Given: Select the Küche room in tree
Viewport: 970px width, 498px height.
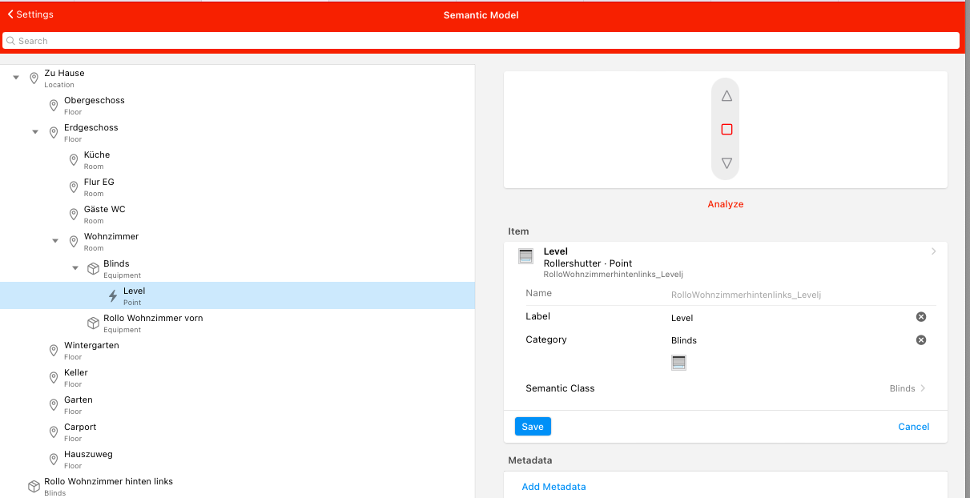Looking at the screenshot, I should click(x=97, y=155).
